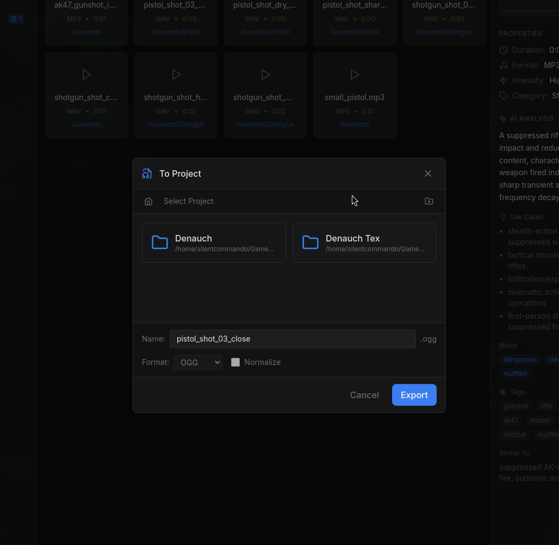The width and height of the screenshot is (559, 545).
Task: Click the new folder icon in dialog
Action: coord(429,201)
